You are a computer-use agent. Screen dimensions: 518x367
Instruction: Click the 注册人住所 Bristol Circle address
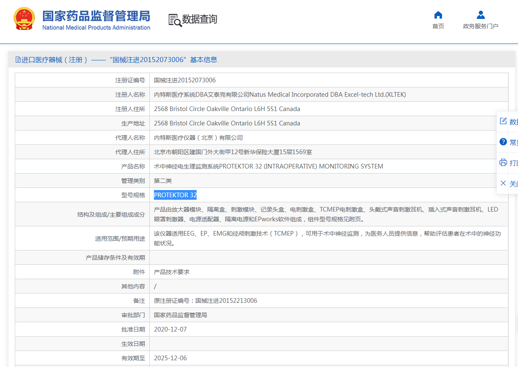[x=227, y=109]
